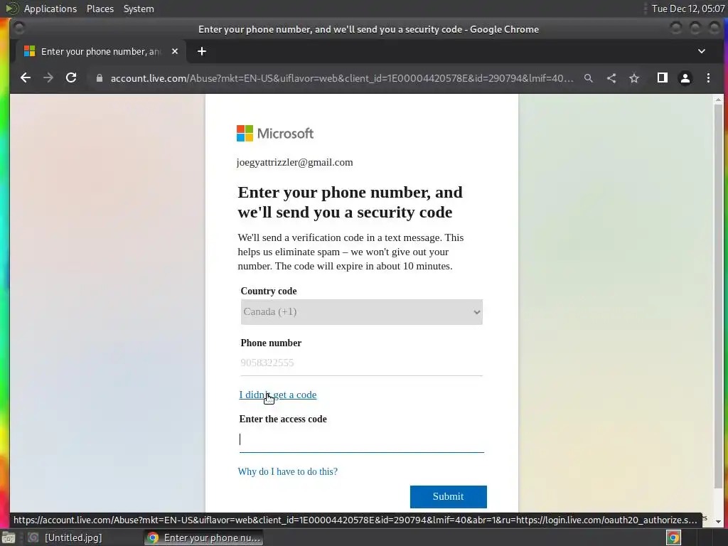Click the Submit button

click(448, 497)
